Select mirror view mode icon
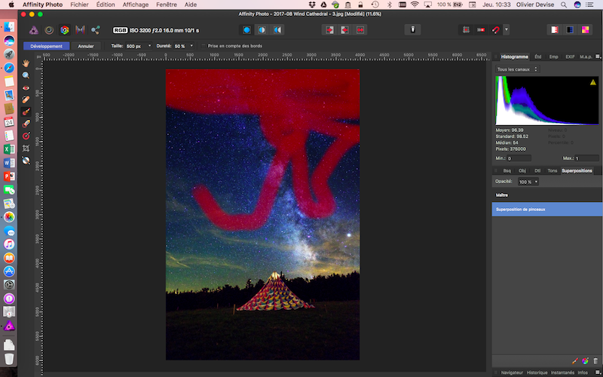The height and width of the screenshot is (377, 603). [277, 30]
